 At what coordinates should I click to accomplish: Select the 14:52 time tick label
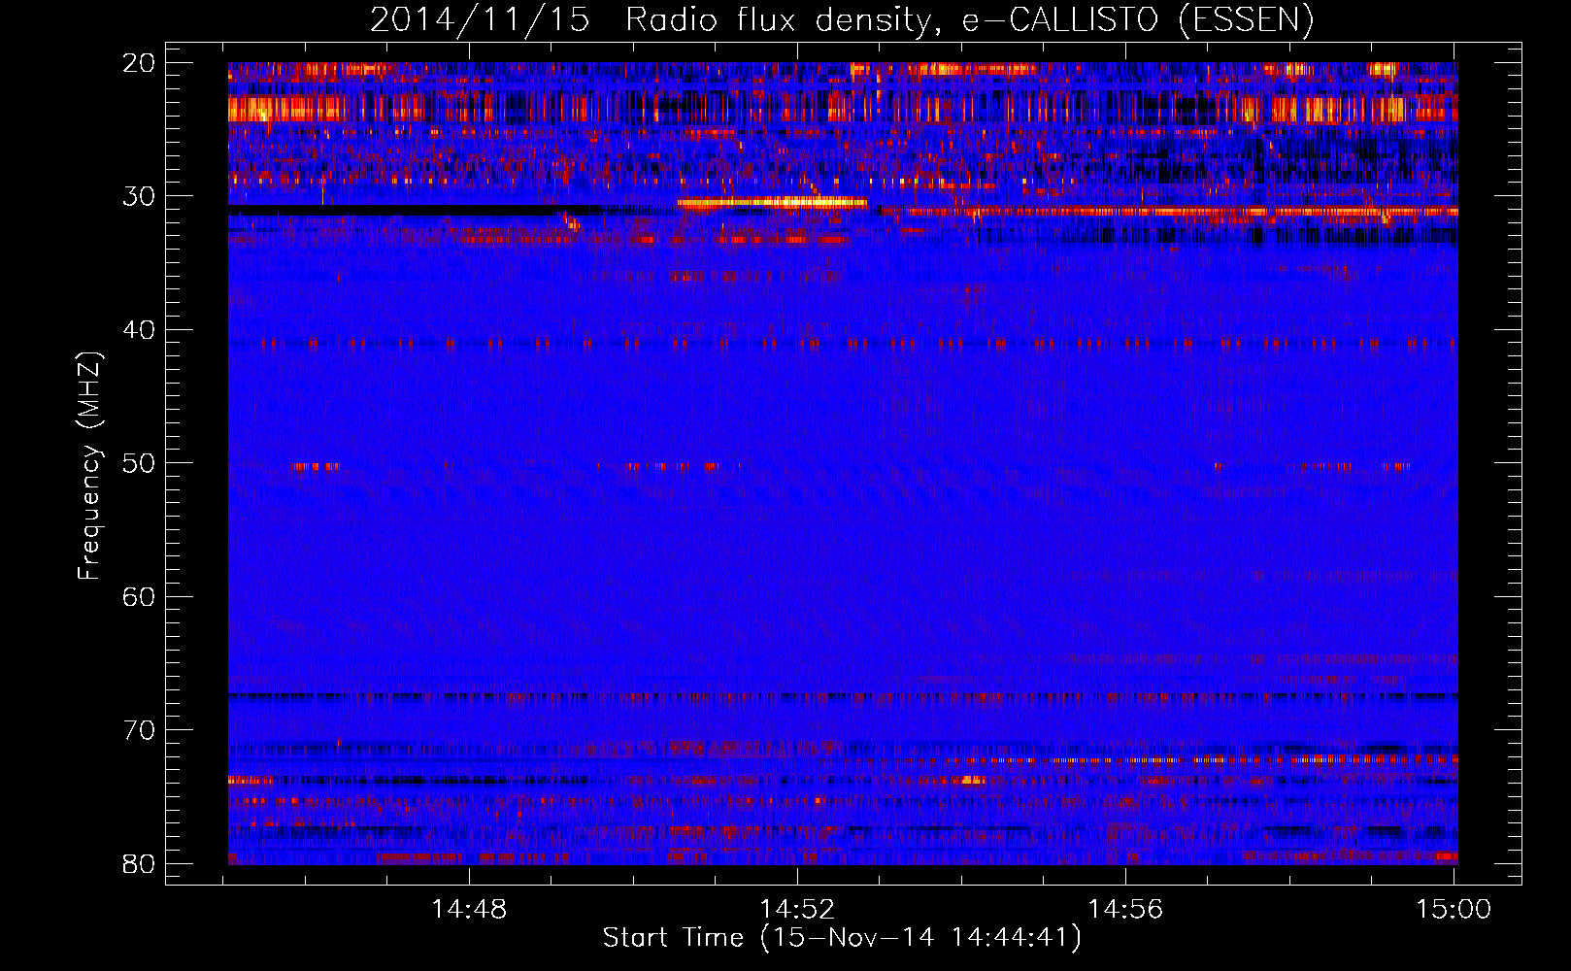coord(797,910)
